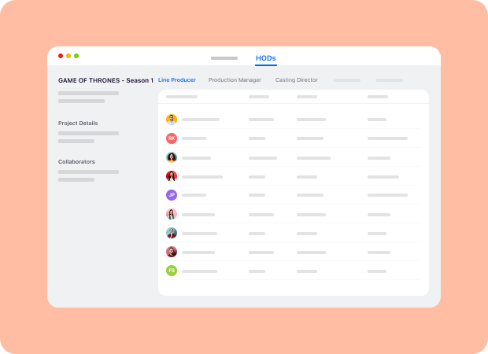Open the green FS initials avatar
488x354 pixels.
pyautogui.click(x=172, y=271)
